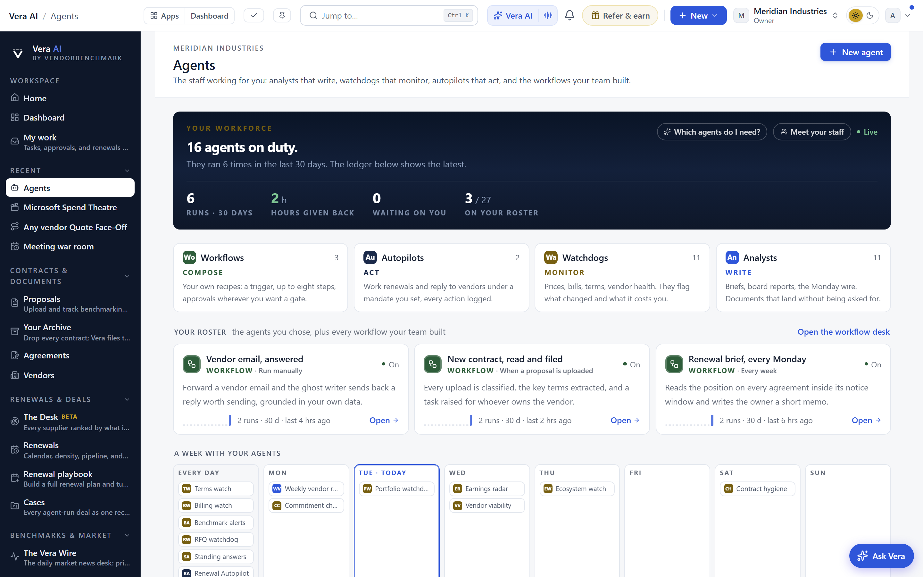Open Home from the sidebar
923x577 pixels.
[x=70, y=98]
